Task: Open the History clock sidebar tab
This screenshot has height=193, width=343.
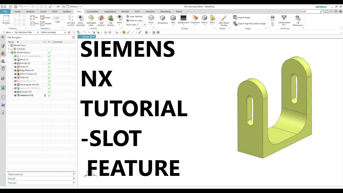Action: 3,97
